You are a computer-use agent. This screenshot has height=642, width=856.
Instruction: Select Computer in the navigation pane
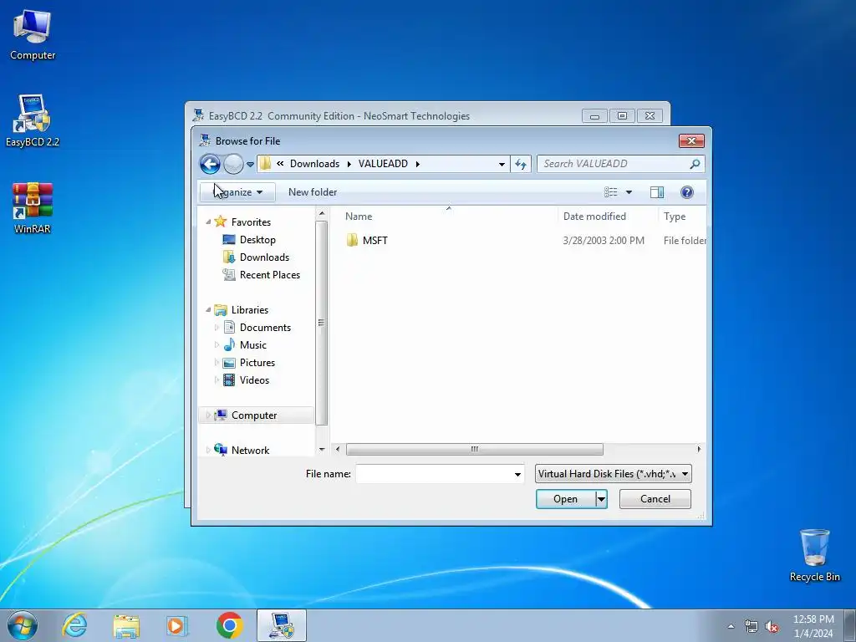(254, 415)
